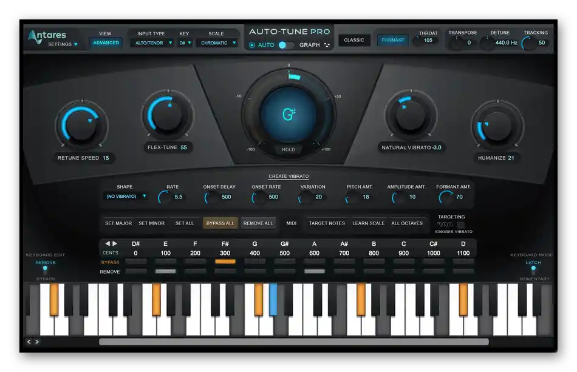Click the left scale arrow
This screenshot has height=372, width=577.
coord(108,243)
